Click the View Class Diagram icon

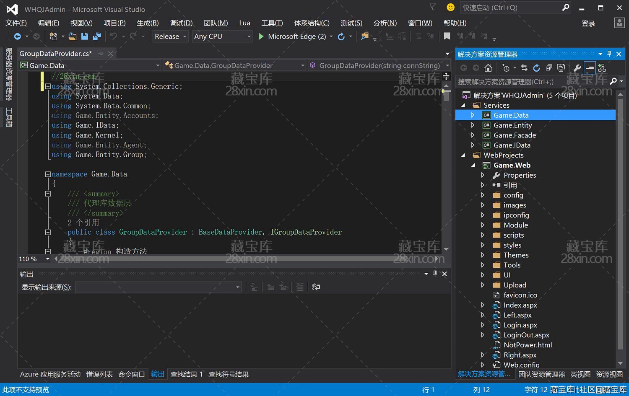tap(602, 68)
